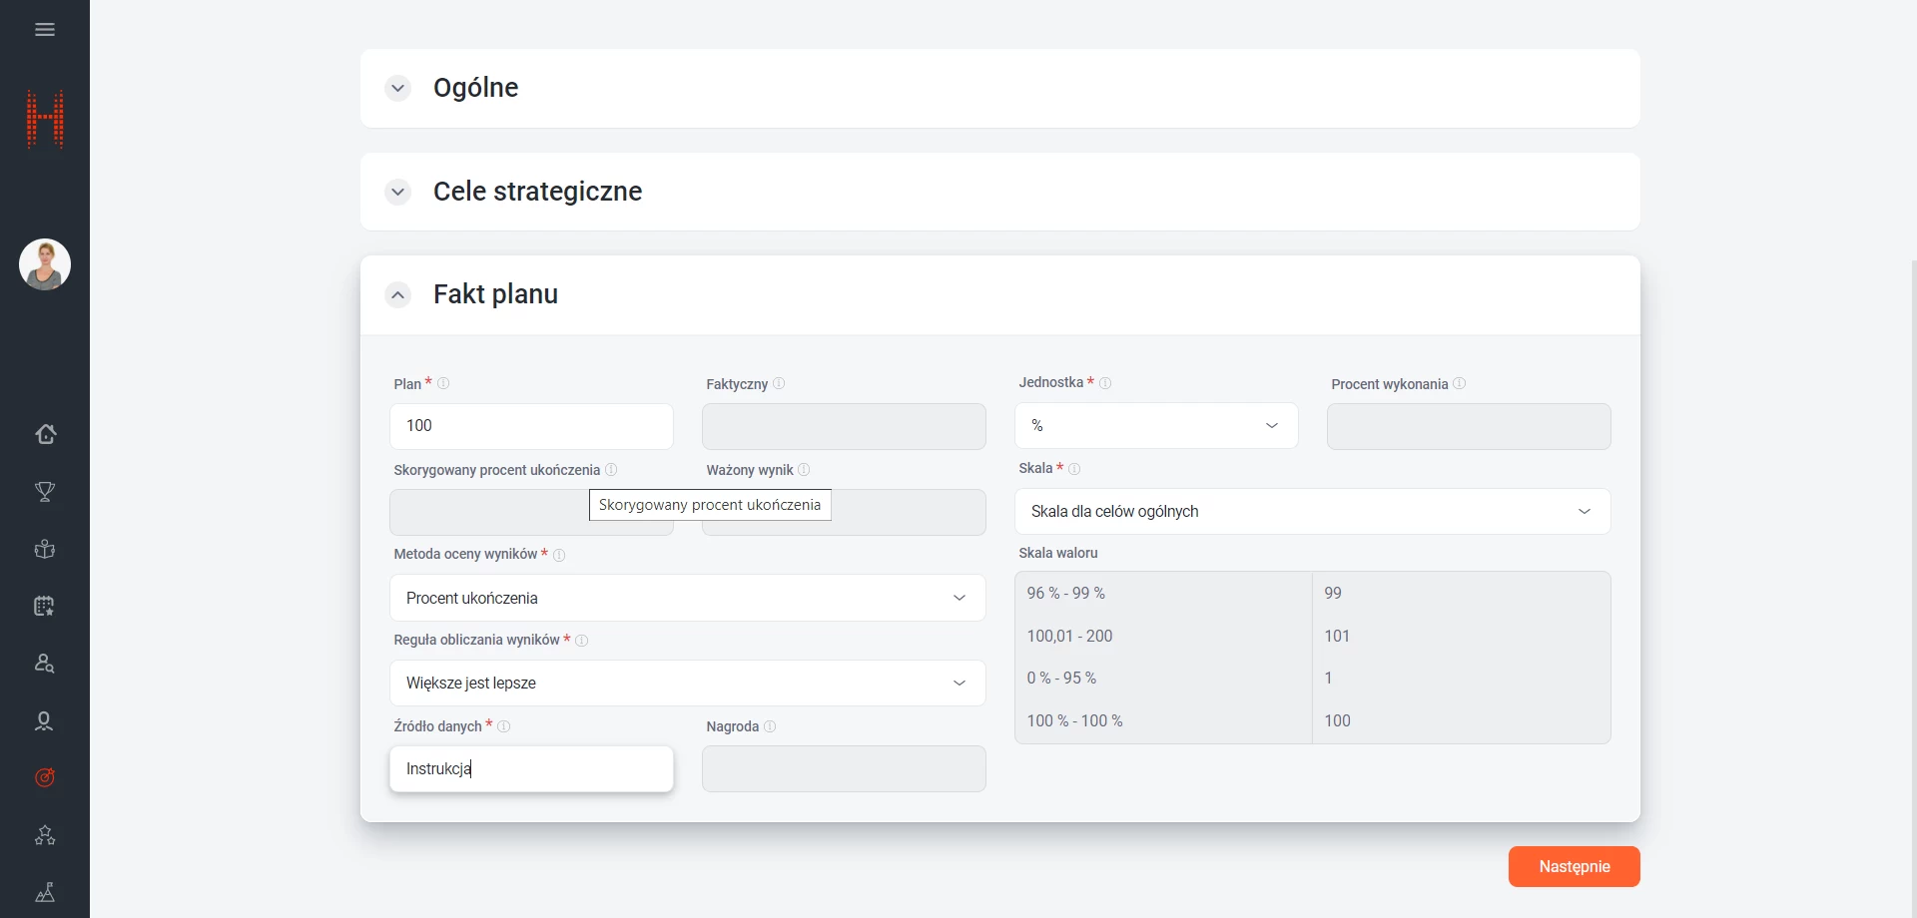Click the Plan input field

coord(531,426)
